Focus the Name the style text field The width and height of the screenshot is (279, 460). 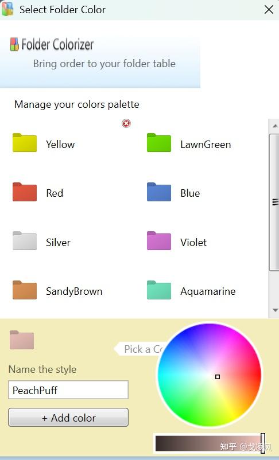coord(68,390)
